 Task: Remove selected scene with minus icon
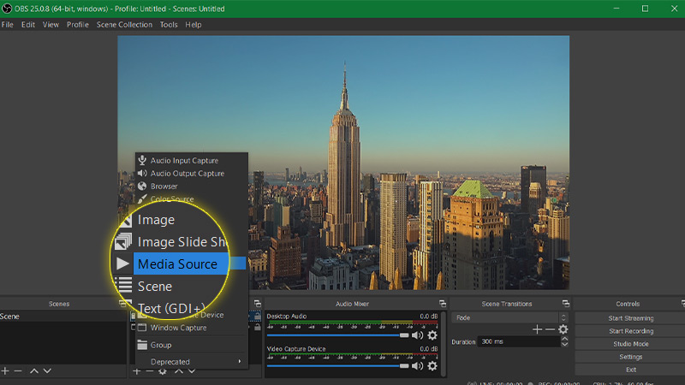click(x=18, y=370)
